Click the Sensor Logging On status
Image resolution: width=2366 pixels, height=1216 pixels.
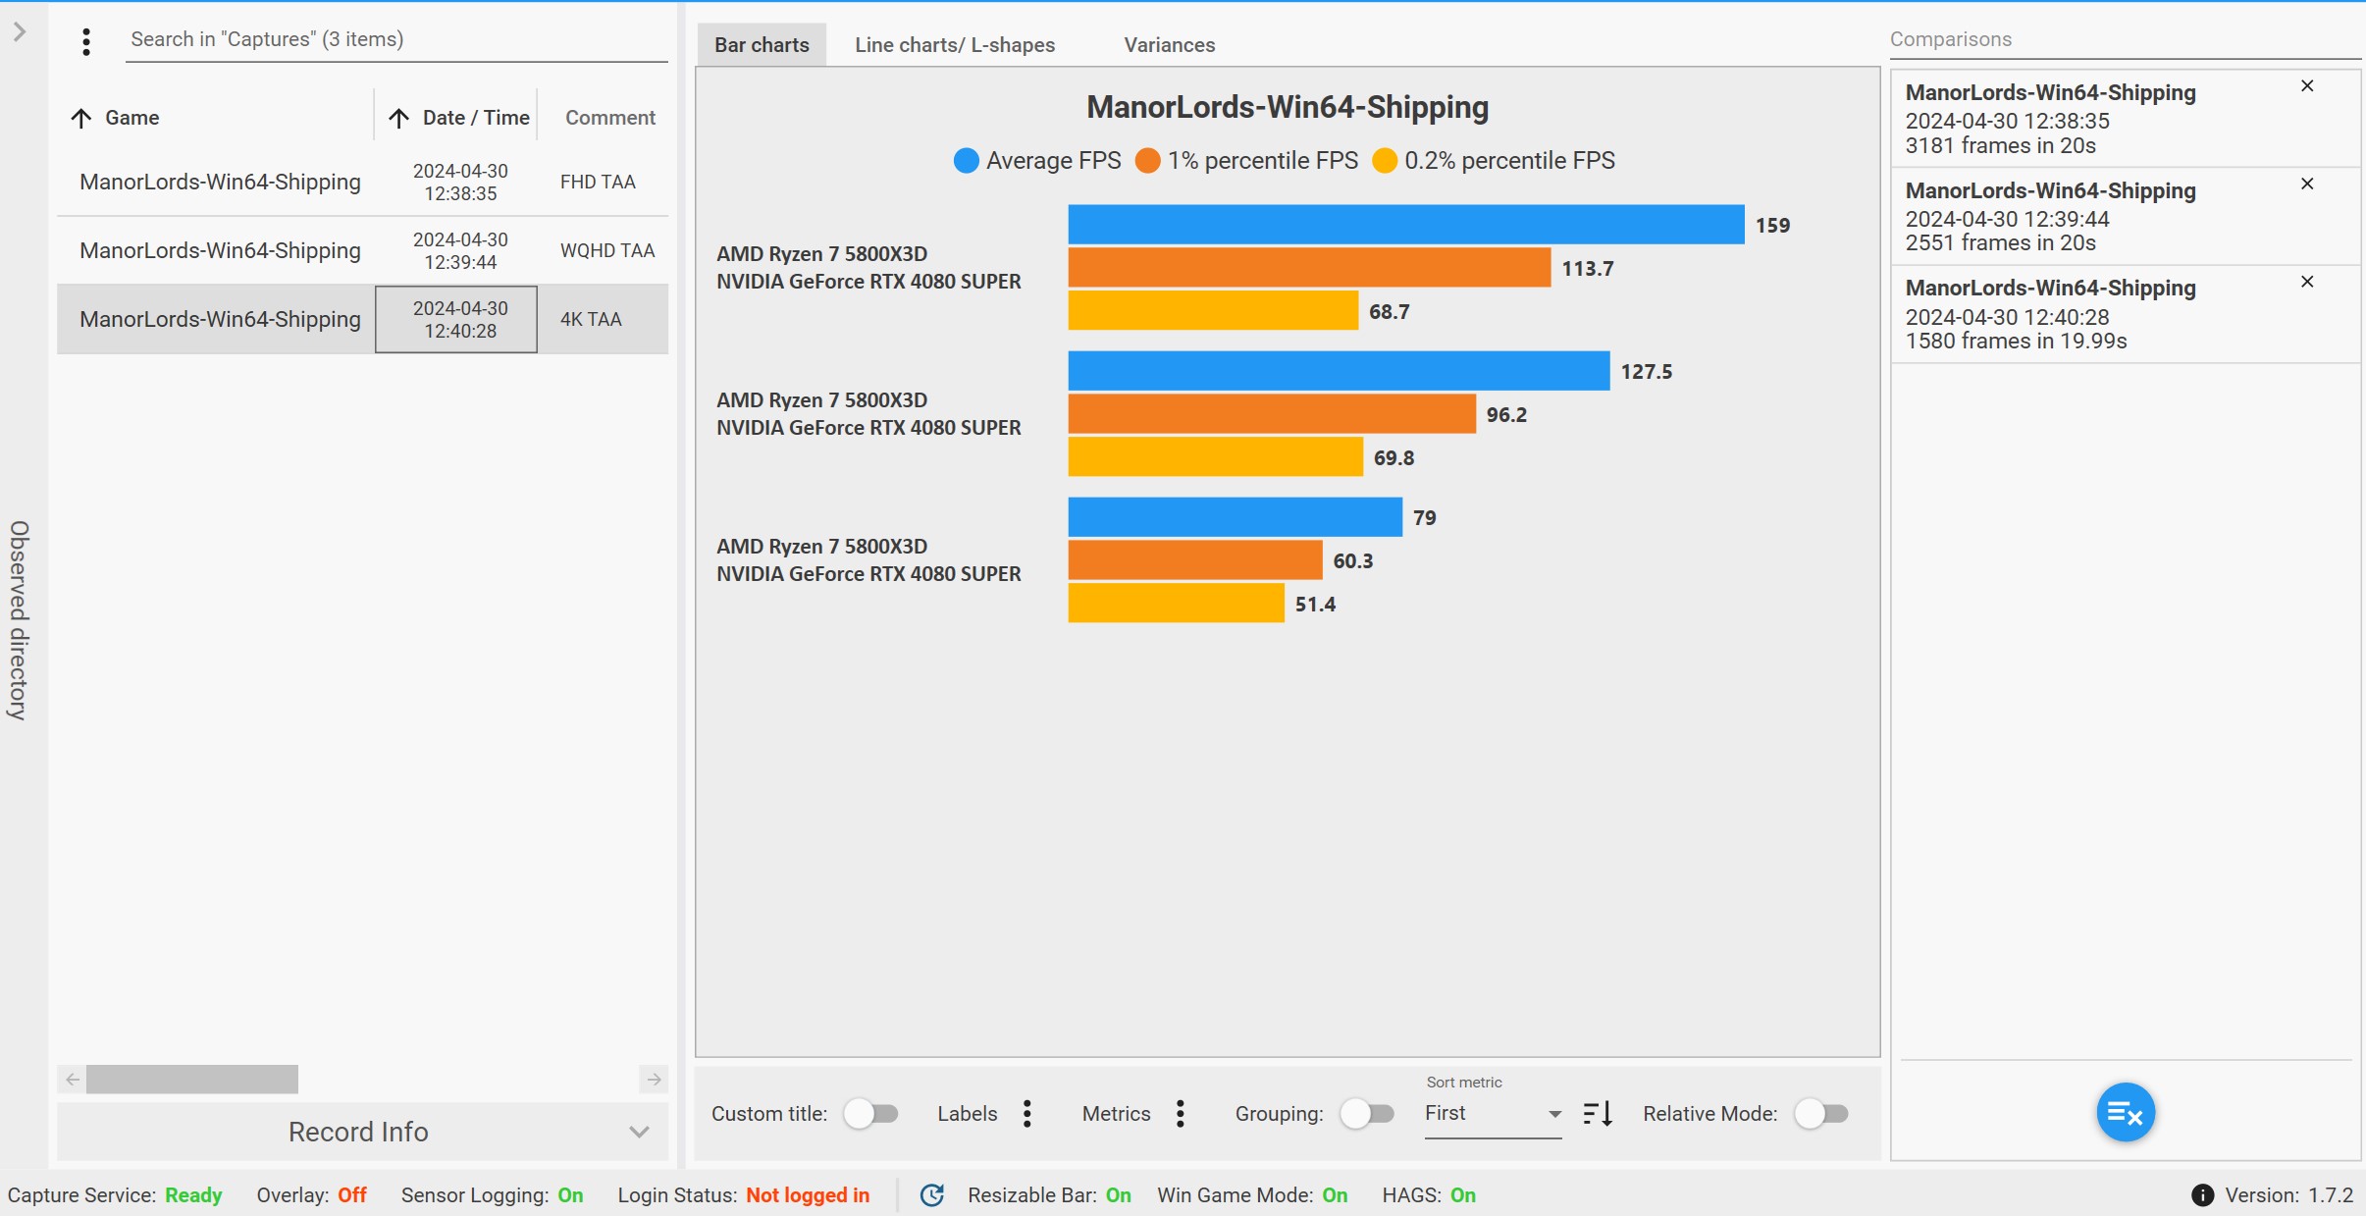pyautogui.click(x=492, y=1195)
